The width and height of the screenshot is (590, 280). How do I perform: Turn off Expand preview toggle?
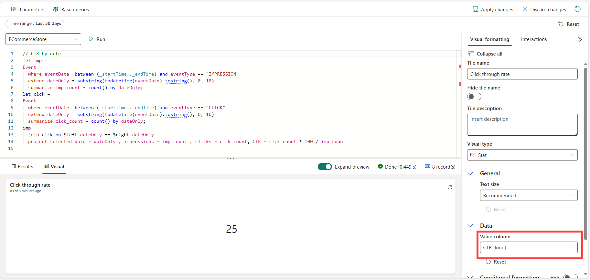(325, 167)
